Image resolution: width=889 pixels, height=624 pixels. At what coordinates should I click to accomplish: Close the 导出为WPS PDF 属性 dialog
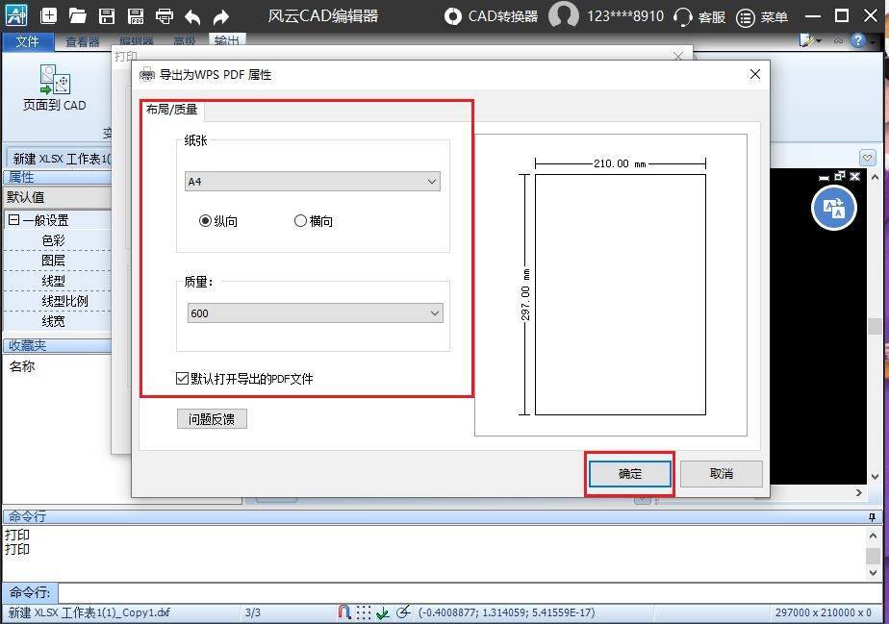(x=754, y=74)
